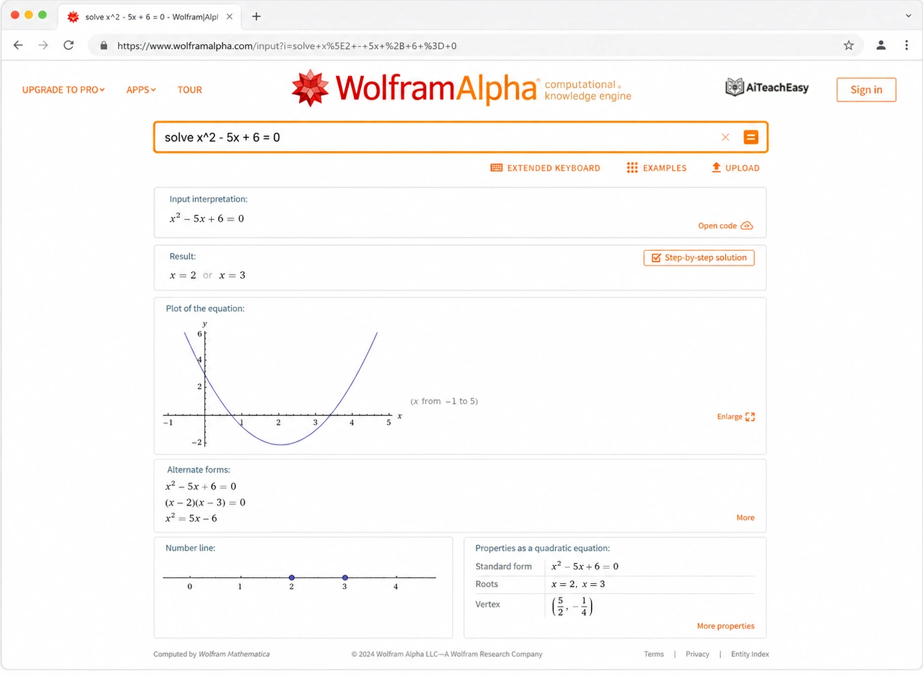The image size is (923, 676).
Task: Submit query with orange equals button
Action: point(751,137)
